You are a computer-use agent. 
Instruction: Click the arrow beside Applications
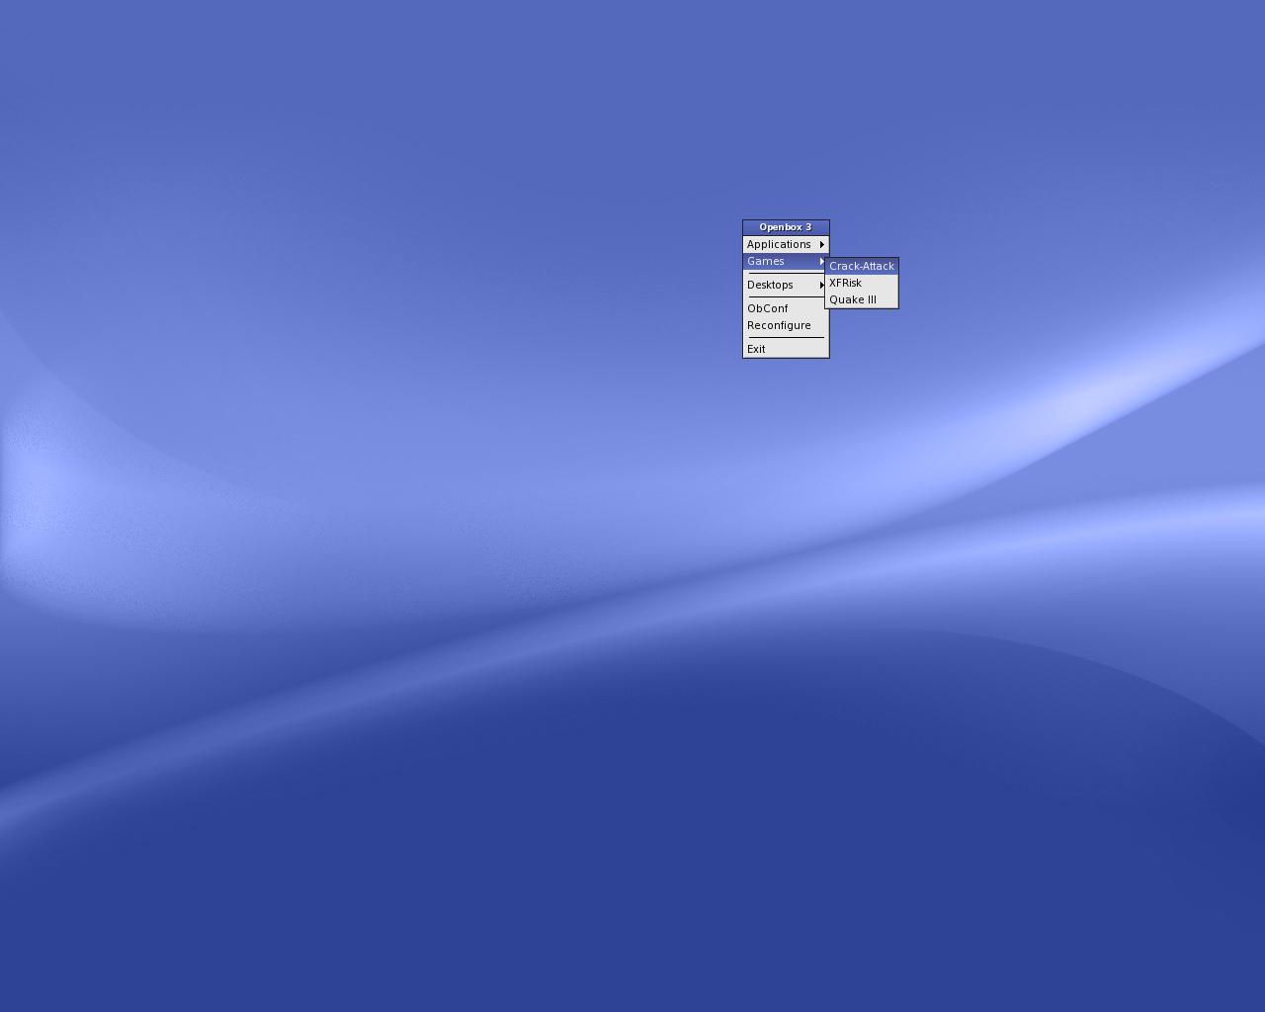coord(821,244)
